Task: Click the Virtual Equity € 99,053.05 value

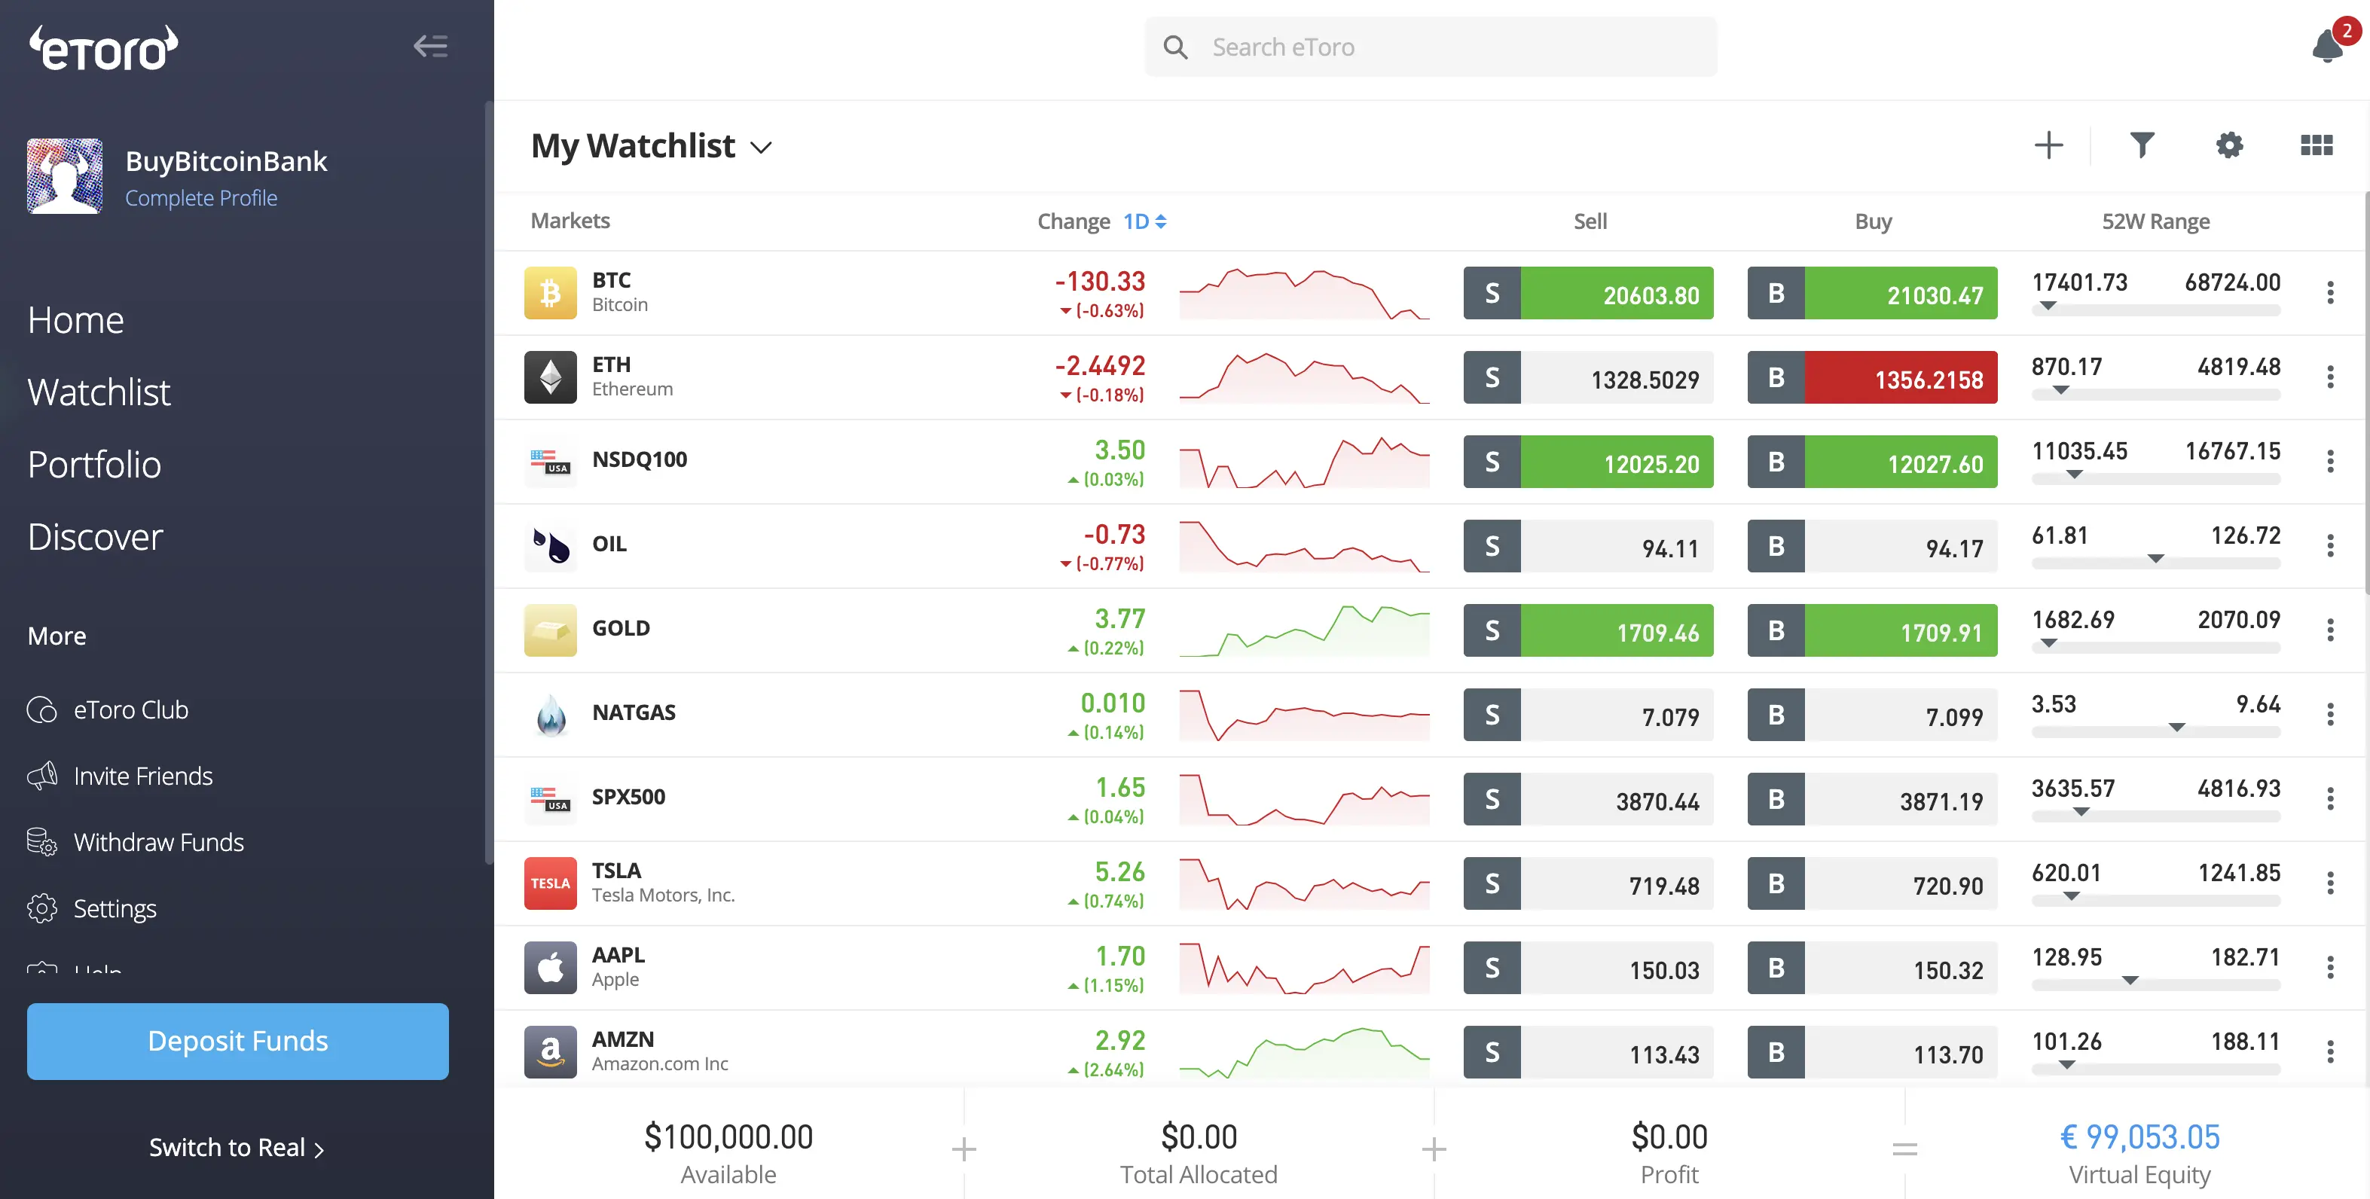Action: point(2139,1137)
